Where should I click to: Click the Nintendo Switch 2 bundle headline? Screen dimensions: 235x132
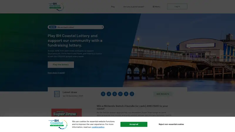pos(132,107)
